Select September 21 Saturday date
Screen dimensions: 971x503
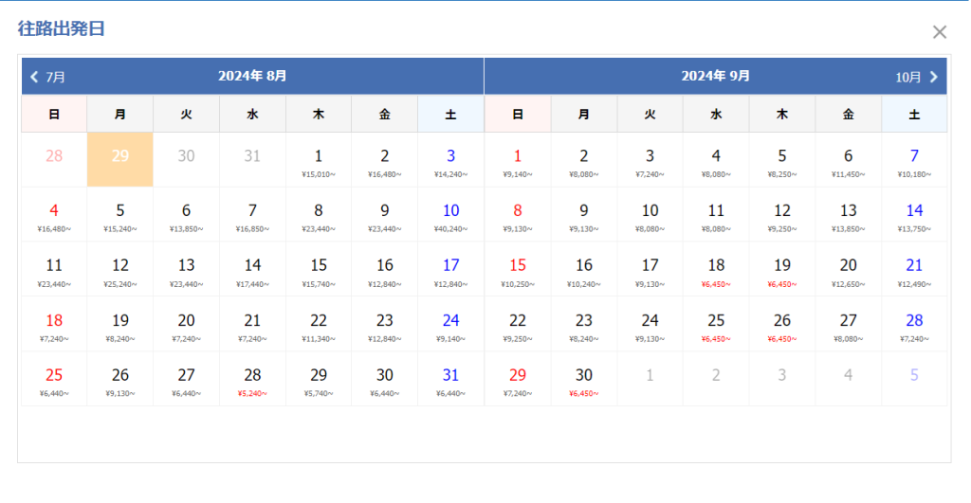point(914,270)
